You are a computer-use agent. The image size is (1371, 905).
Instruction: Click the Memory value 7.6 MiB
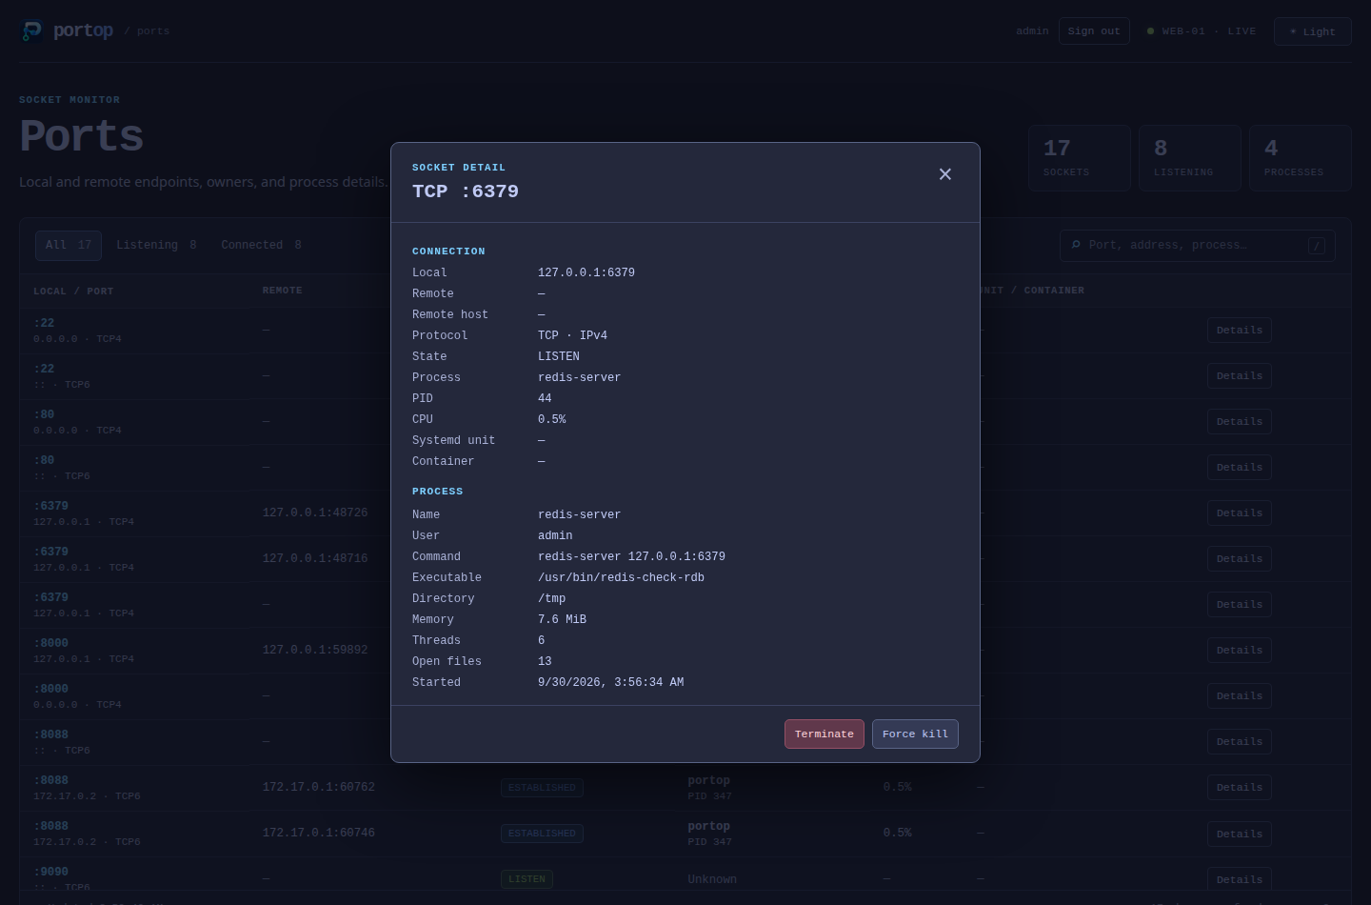(x=562, y=619)
